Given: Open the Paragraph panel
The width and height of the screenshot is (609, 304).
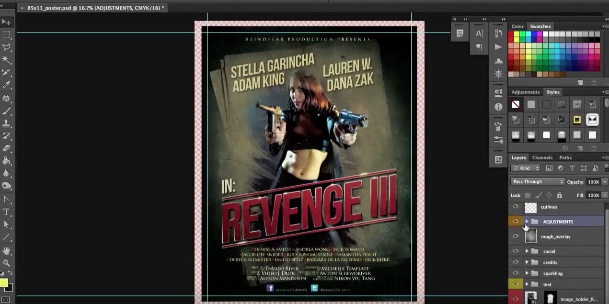Looking at the screenshot, I should (480, 46).
